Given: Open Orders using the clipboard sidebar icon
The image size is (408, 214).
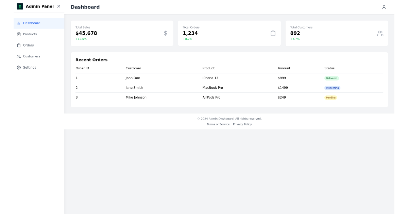Looking at the screenshot, I should click(x=18, y=45).
